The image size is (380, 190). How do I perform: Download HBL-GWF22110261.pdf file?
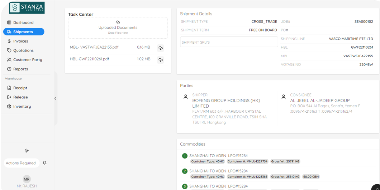click(161, 60)
